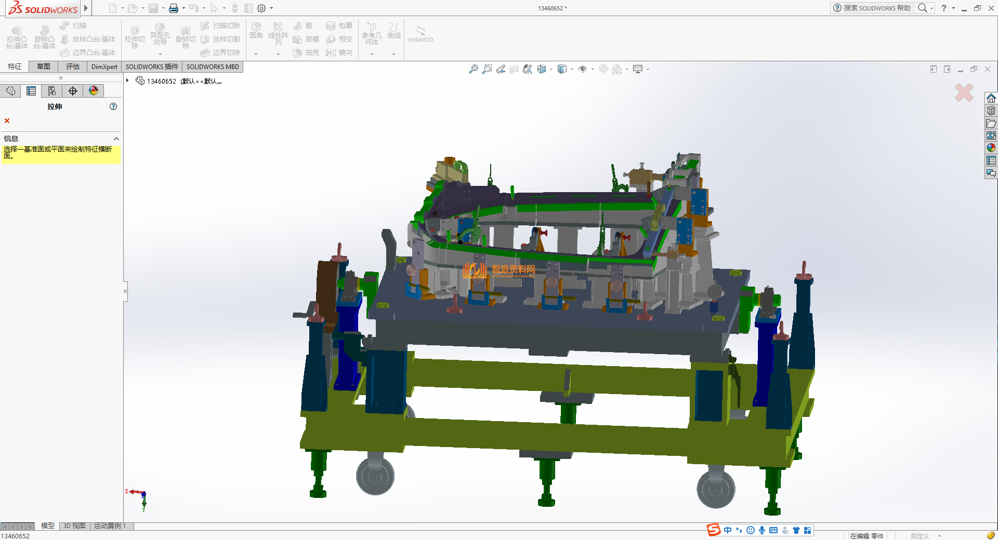Screen dimensions: 998x540
Task: Switch to the 草图 ribbon tab
Action: click(44, 66)
